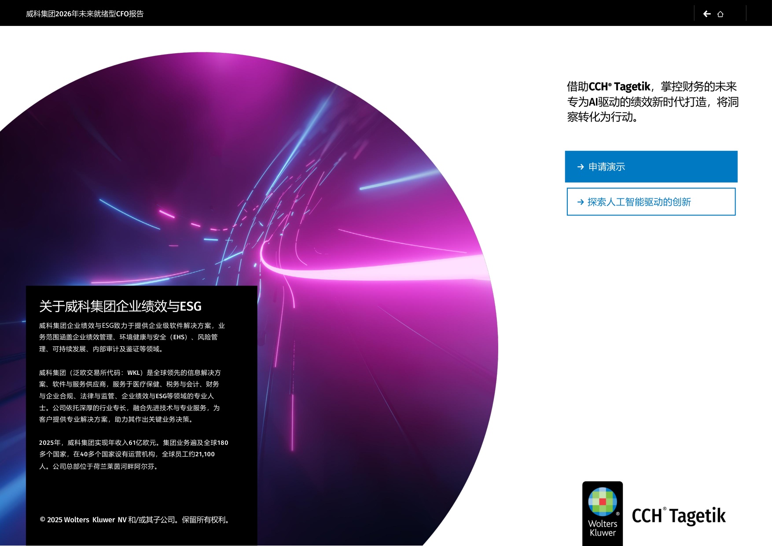Screen dimensions: 772x546
Task: Click the headline 借助CCH Tagetik，掌控财务的未来
Action: coord(652,86)
